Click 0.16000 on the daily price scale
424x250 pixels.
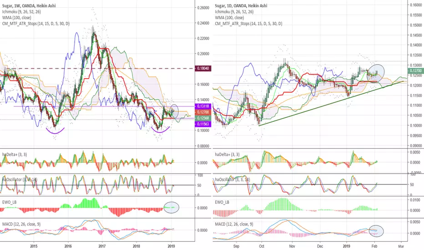tap(416, 5)
